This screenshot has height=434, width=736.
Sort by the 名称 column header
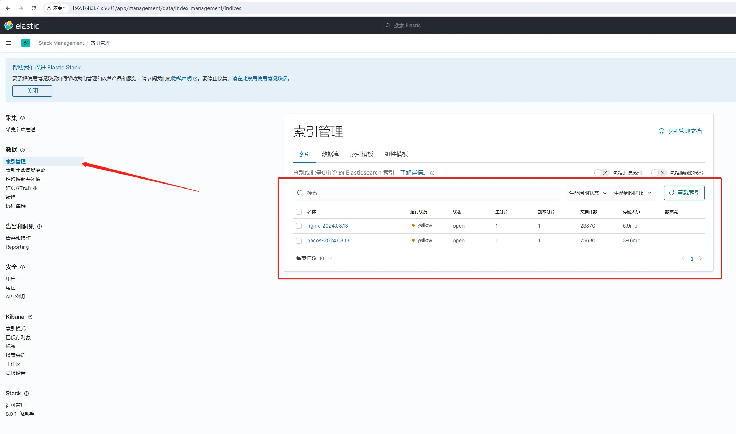pyautogui.click(x=312, y=212)
